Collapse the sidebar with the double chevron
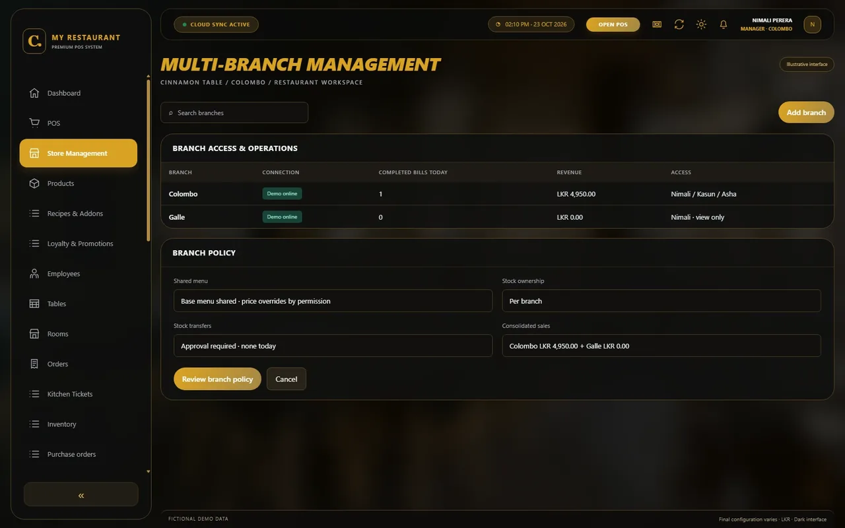845x528 pixels. pos(81,494)
